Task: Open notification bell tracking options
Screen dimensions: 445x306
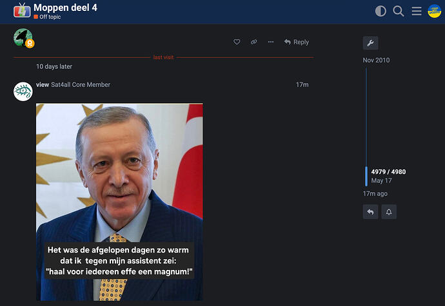Action: 389,212
